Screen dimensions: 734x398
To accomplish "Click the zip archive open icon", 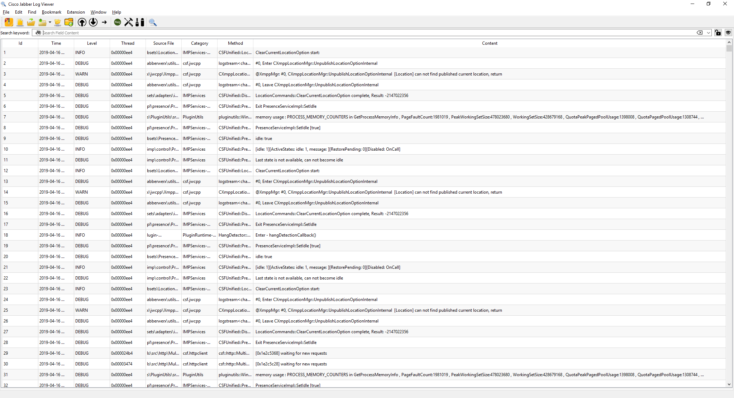I will (x=9, y=22).
